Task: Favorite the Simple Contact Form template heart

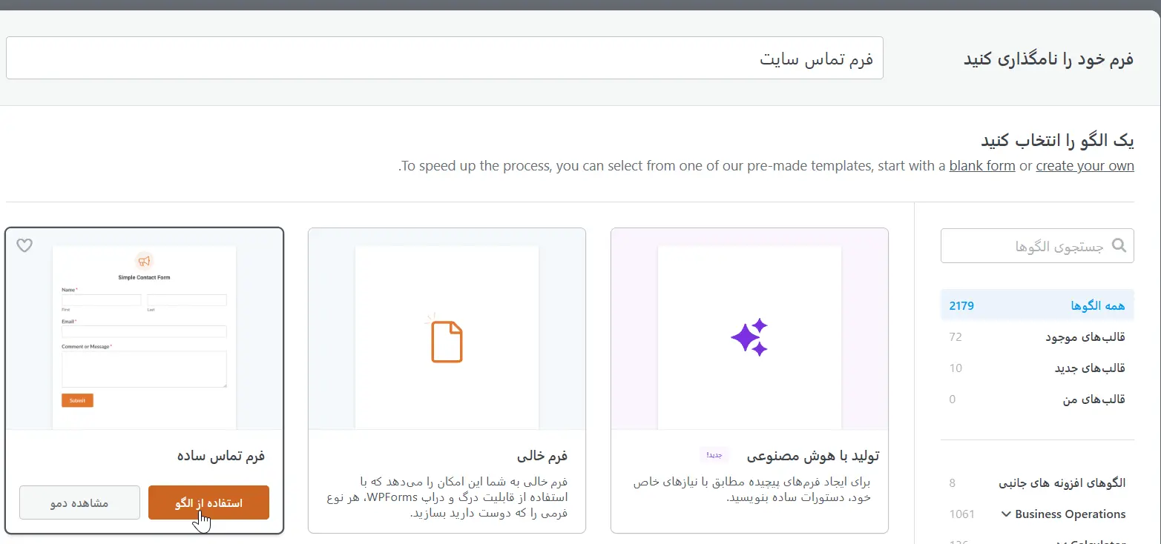Action: (x=24, y=245)
